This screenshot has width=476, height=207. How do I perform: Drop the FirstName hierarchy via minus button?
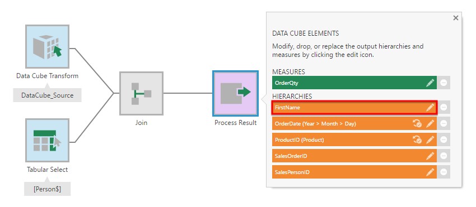444,108
